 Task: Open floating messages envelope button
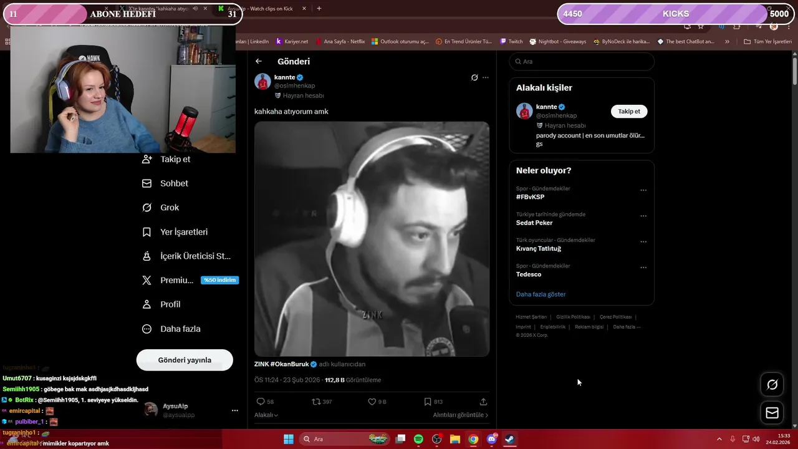[x=772, y=413]
